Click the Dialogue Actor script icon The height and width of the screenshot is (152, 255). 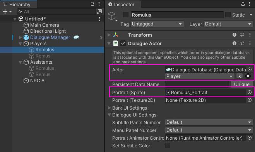116,44
